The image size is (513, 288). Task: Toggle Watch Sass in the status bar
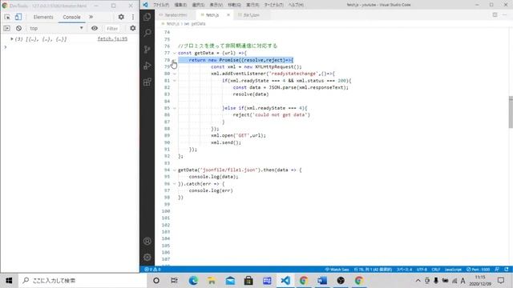(x=337, y=270)
